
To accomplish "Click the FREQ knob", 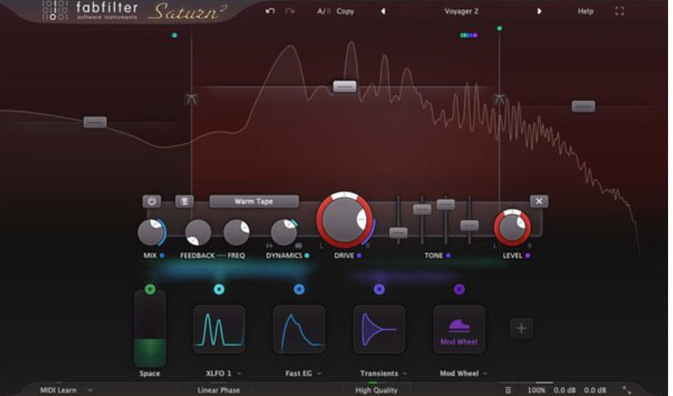I will coord(237,232).
